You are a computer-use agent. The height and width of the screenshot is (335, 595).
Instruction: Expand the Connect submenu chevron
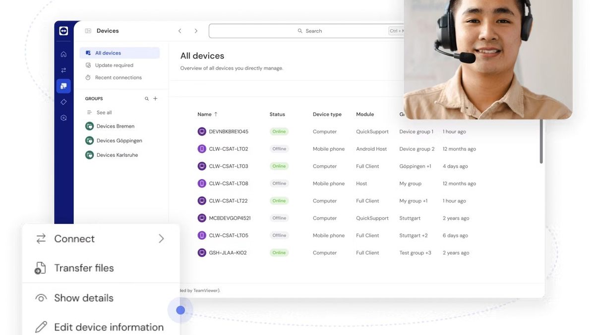[x=161, y=238]
